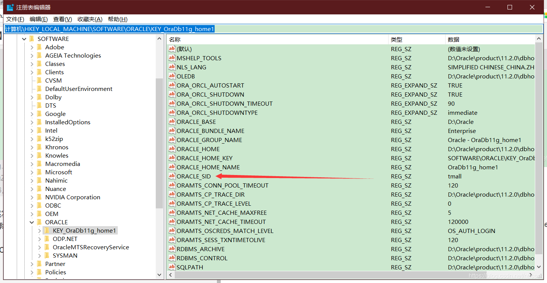Click the SOFTWARE folder icon

tap(32, 39)
